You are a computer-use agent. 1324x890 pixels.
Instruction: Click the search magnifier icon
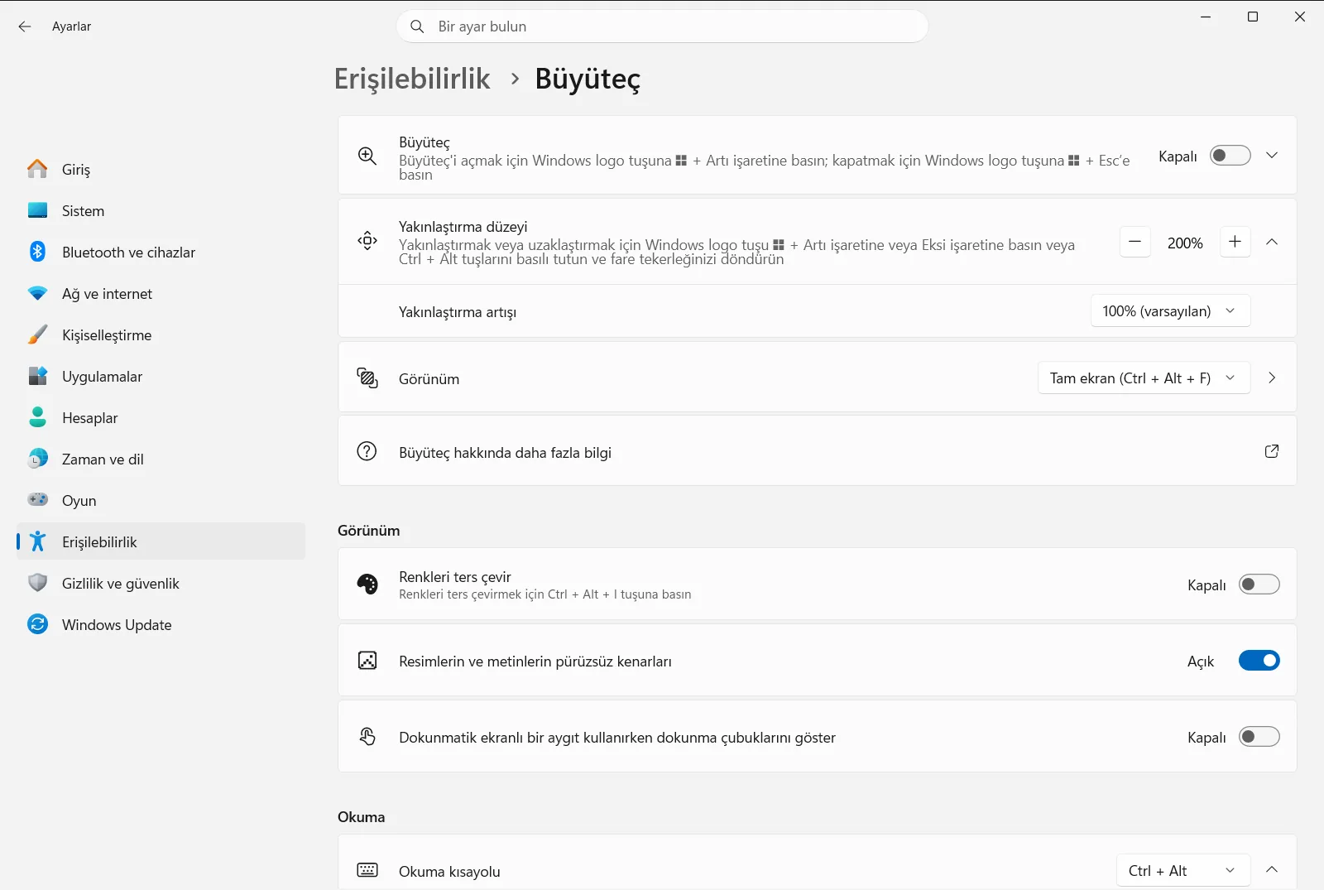(417, 26)
